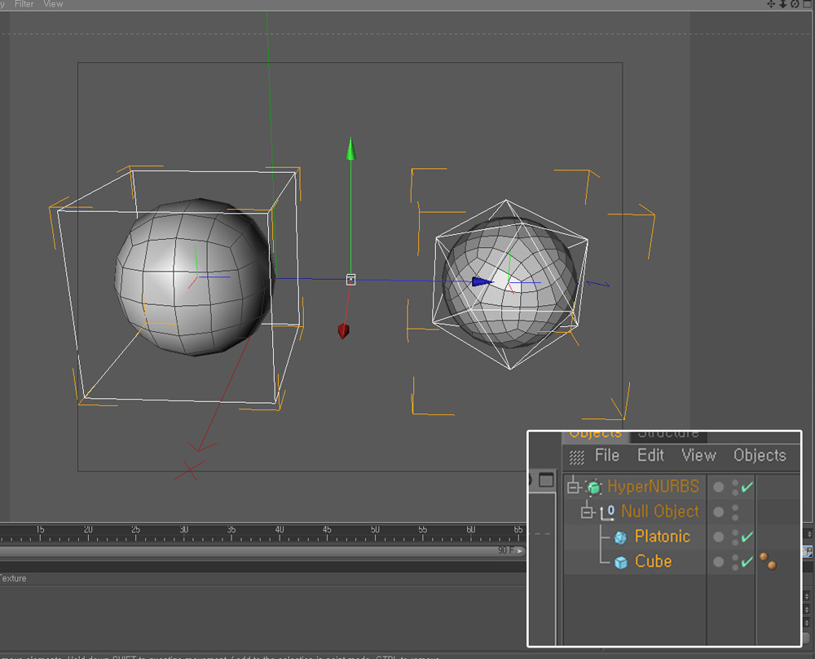Open the Objects menu in Object Manager

click(759, 455)
